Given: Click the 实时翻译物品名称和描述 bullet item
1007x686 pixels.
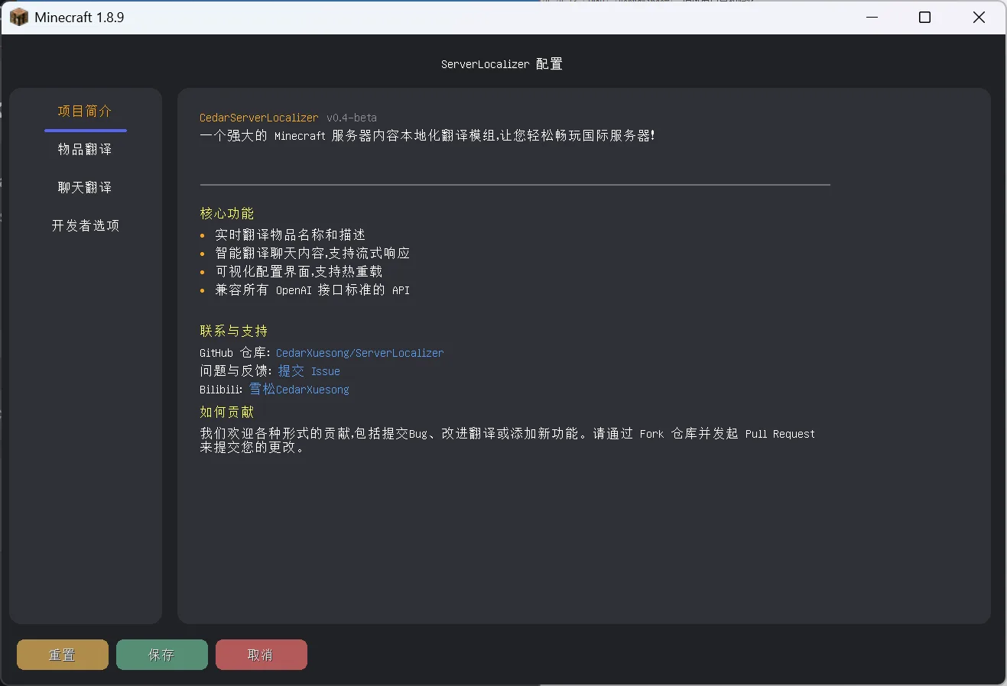Looking at the screenshot, I should click(291, 235).
